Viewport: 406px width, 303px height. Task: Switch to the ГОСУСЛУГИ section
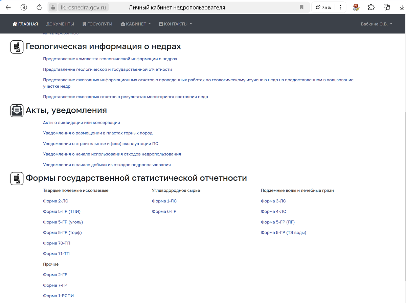97,24
